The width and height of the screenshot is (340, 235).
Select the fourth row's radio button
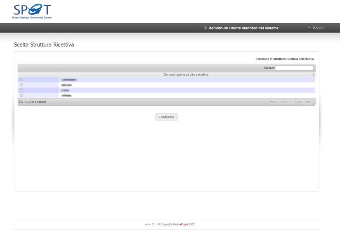pyautogui.click(x=22, y=95)
